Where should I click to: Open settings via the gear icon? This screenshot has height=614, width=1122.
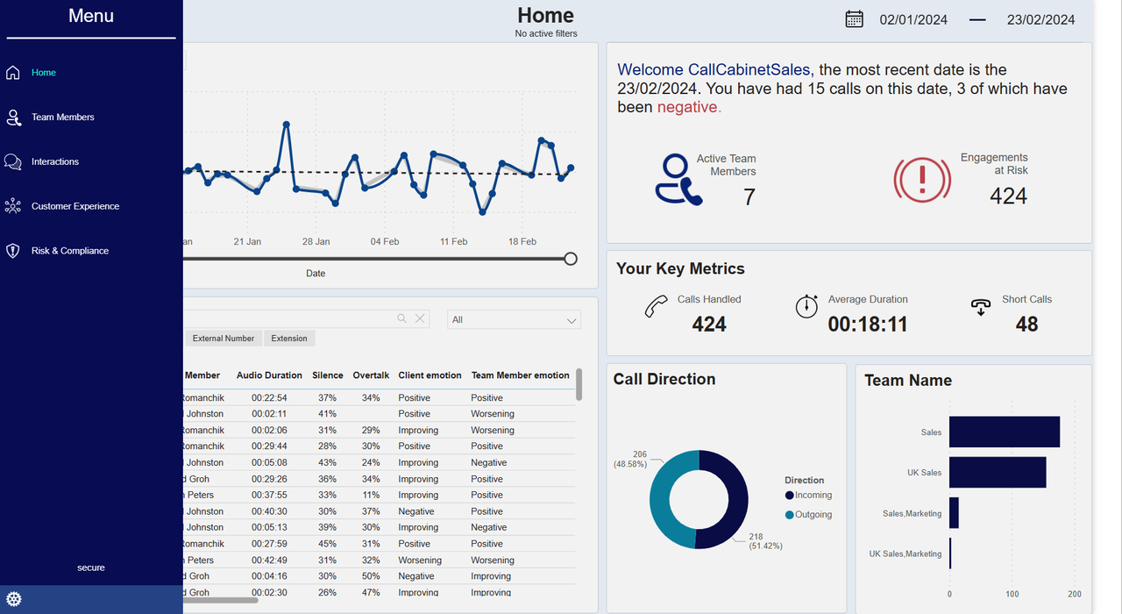[x=14, y=600]
